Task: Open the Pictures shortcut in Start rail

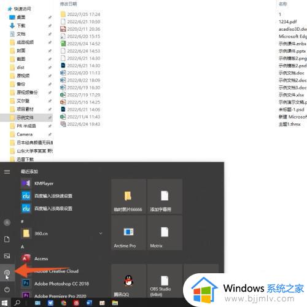Action: click(x=7, y=256)
